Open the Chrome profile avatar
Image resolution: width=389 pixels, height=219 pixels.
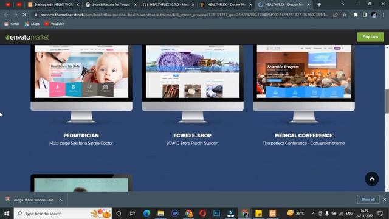click(x=374, y=15)
